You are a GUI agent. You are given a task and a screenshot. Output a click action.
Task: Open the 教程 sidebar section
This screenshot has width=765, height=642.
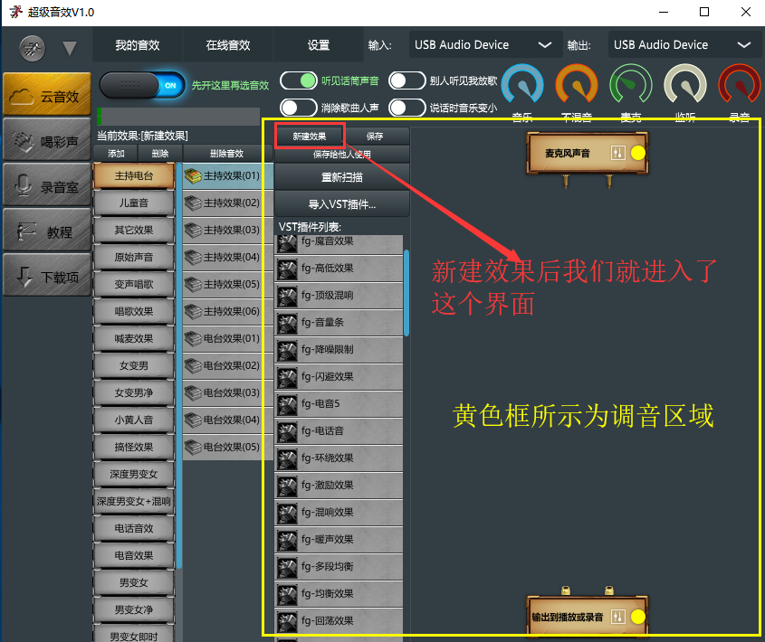click(x=47, y=231)
